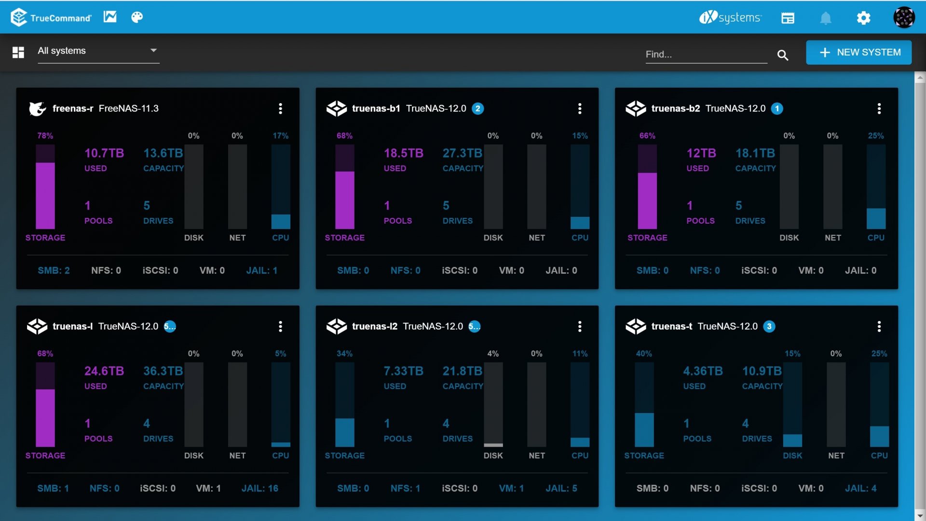Open the theme palette icon
Image resolution: width=926 pixels, height=521 pixels.
[137, 17]
